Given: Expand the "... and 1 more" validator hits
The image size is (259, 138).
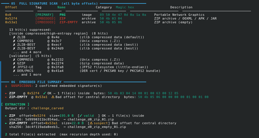Looking at the screenshot, I should pos(27,75).
